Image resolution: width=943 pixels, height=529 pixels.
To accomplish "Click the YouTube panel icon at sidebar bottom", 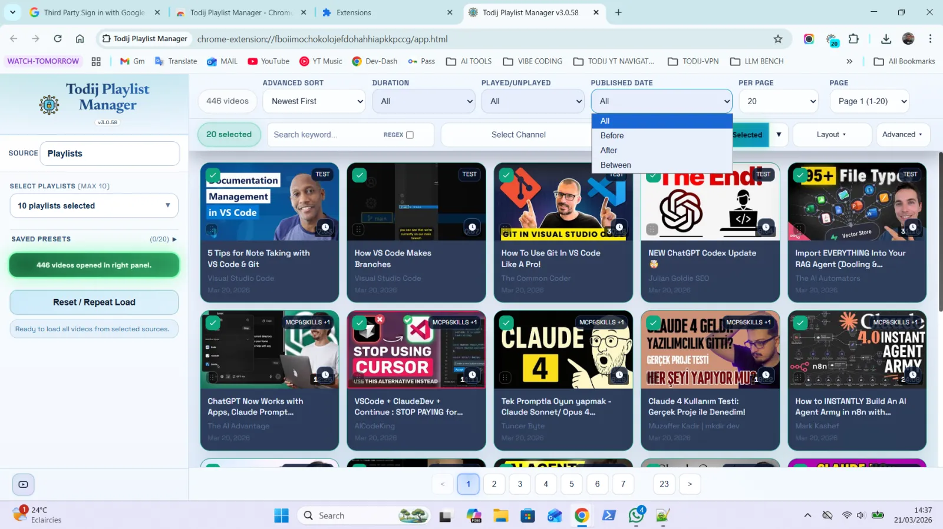I will pyautogui.click(x=23, y=484).
